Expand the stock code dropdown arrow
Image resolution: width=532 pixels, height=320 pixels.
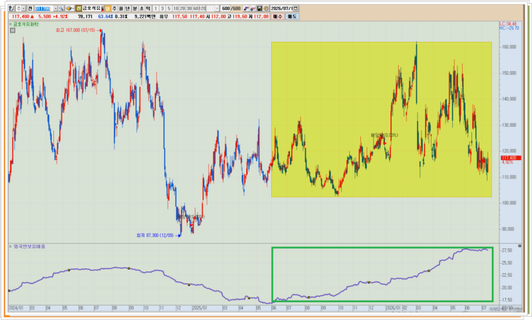point(56,8)
